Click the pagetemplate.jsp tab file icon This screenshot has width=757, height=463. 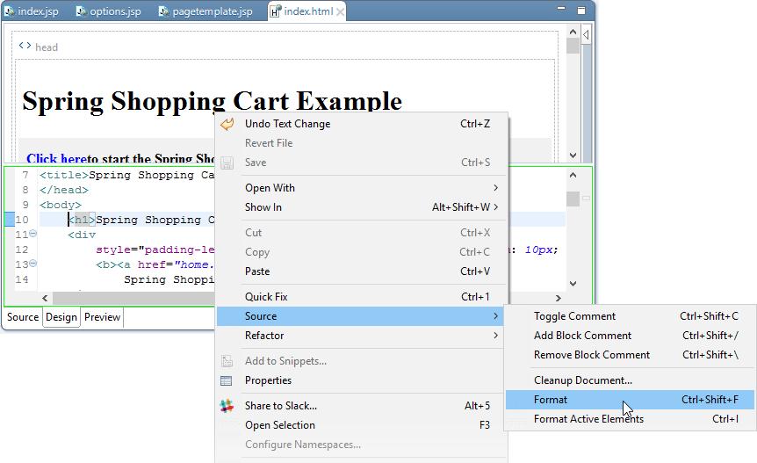pyautogui.click(x=164, y=11)
